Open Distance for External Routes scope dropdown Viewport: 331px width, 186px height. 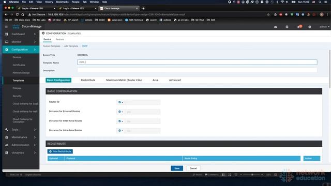(121, 112)
